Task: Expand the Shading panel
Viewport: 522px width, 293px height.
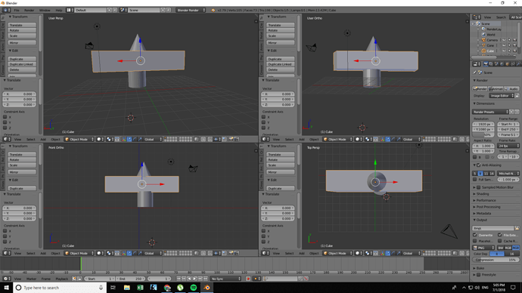Action: (483, 194)
